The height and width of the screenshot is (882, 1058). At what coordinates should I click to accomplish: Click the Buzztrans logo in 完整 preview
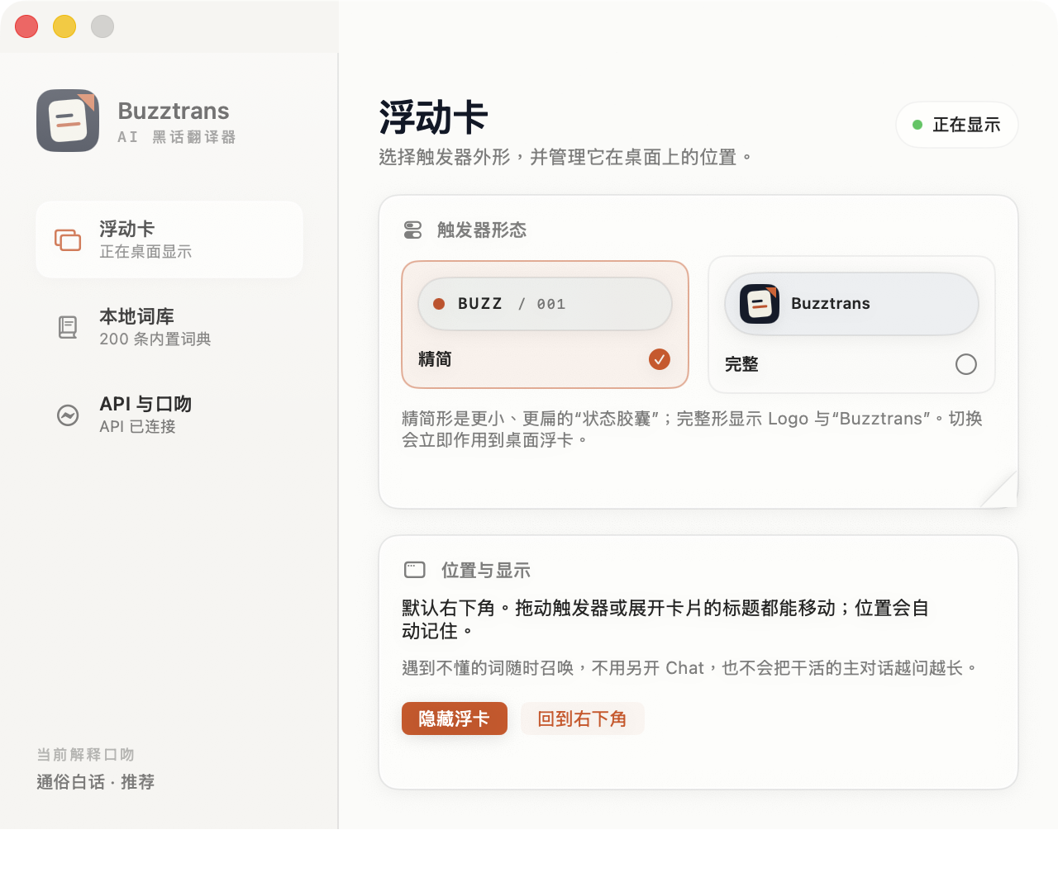[x=760, y=304]
